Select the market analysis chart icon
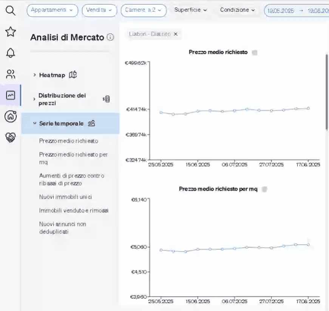 pyautogui.click(x=11, y=95)
